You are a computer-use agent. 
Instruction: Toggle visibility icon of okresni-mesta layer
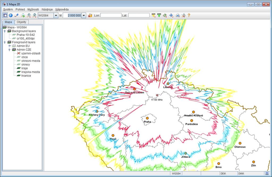click(x=19, y=61)
